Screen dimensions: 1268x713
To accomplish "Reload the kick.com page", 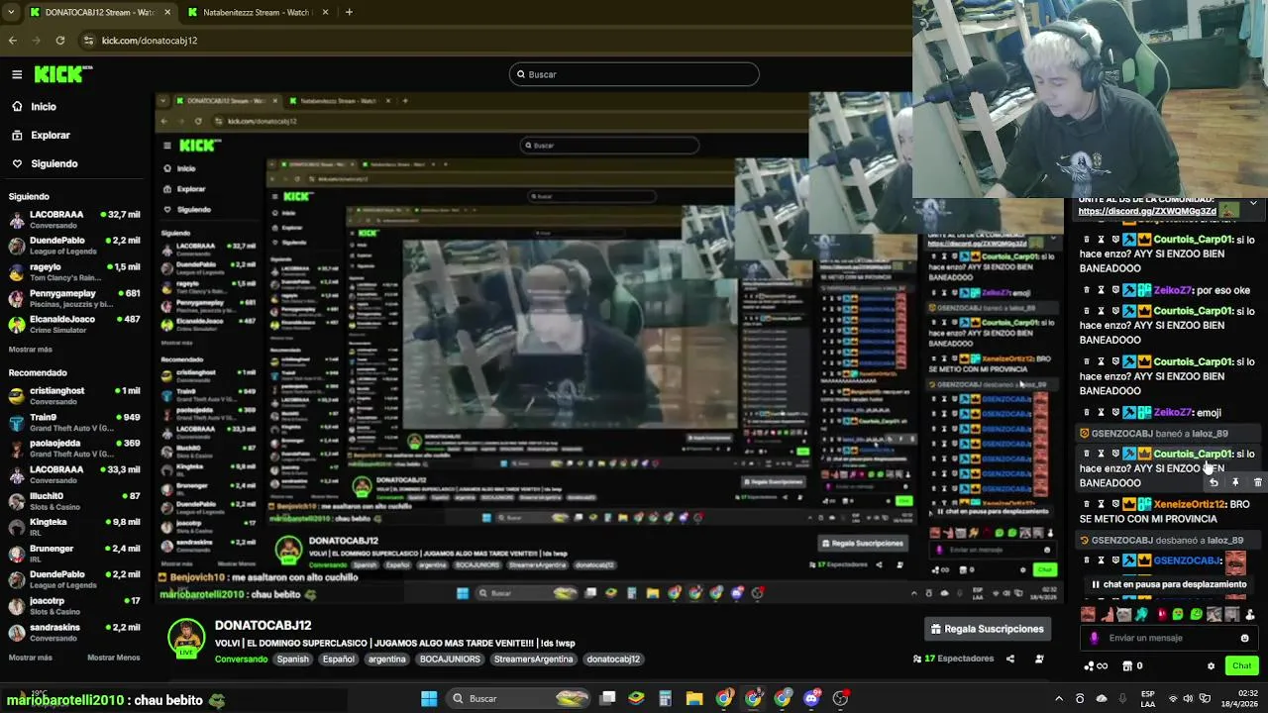I will coord(60,41).
